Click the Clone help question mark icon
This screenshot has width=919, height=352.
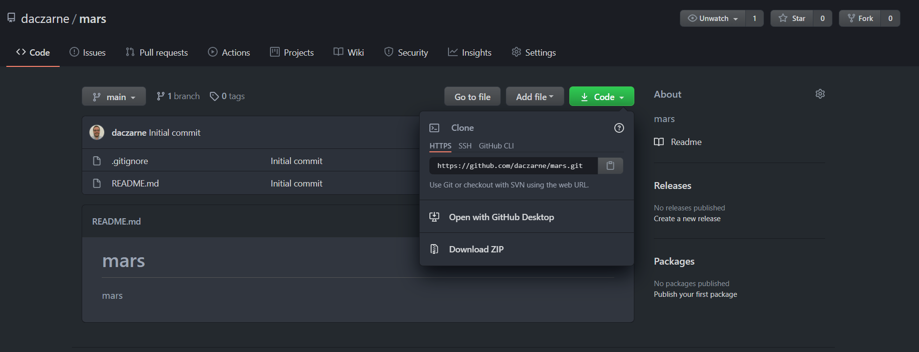pyautogui.click(x=619, y=128)
